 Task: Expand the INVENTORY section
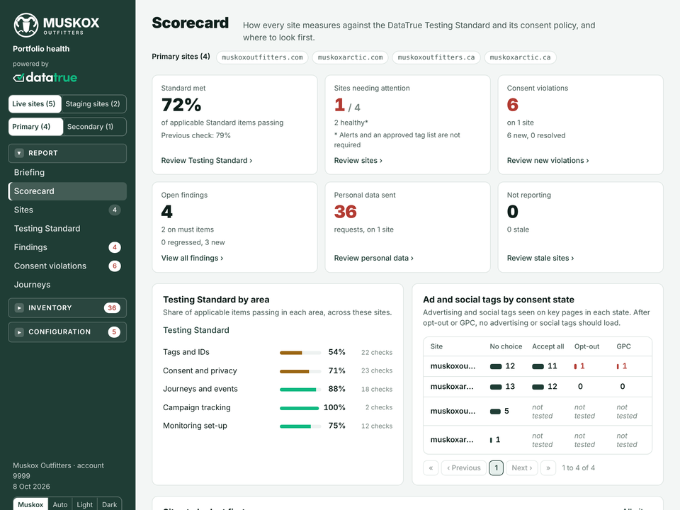pyautogui.click(x=67, y=308)
